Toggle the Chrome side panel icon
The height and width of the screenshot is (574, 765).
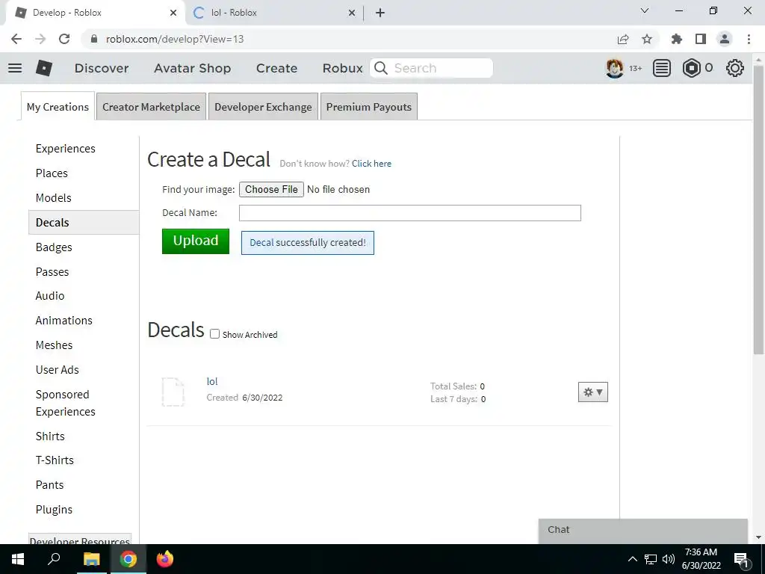pyautogui.click(x=701, y=39)
